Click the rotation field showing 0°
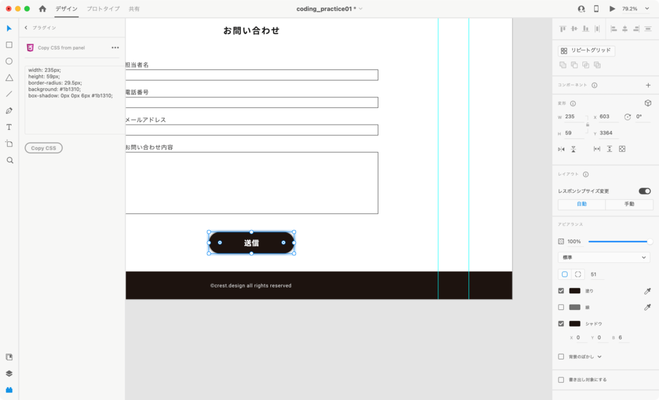Viewport: 659px width, 400px height. click(x=644, y=117)
